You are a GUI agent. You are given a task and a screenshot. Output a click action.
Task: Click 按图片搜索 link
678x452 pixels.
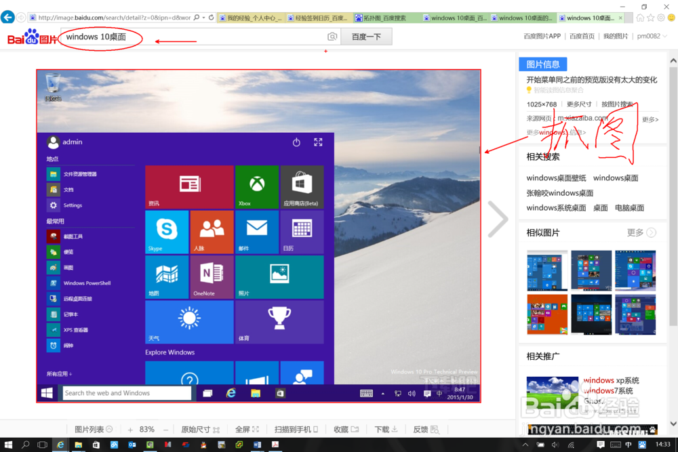[617, 104]
